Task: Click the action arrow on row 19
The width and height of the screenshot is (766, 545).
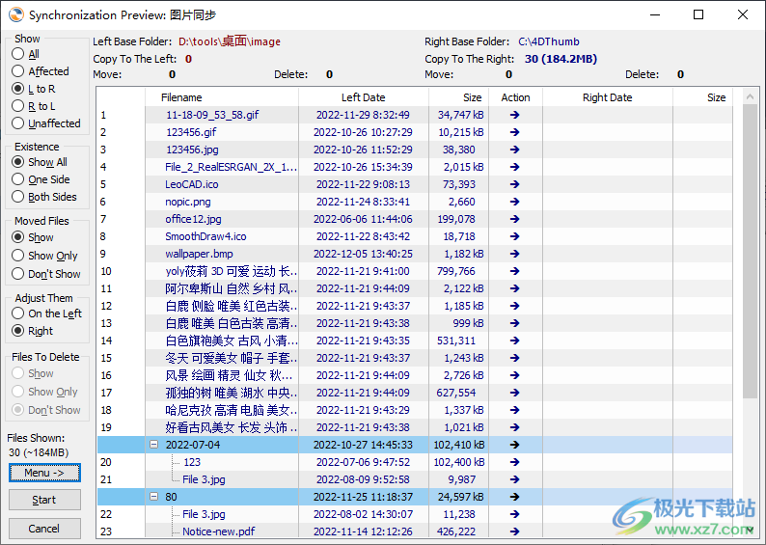Action: coord(514,427)
